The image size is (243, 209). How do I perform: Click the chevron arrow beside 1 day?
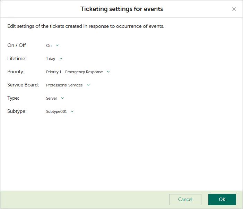[61, 59]
